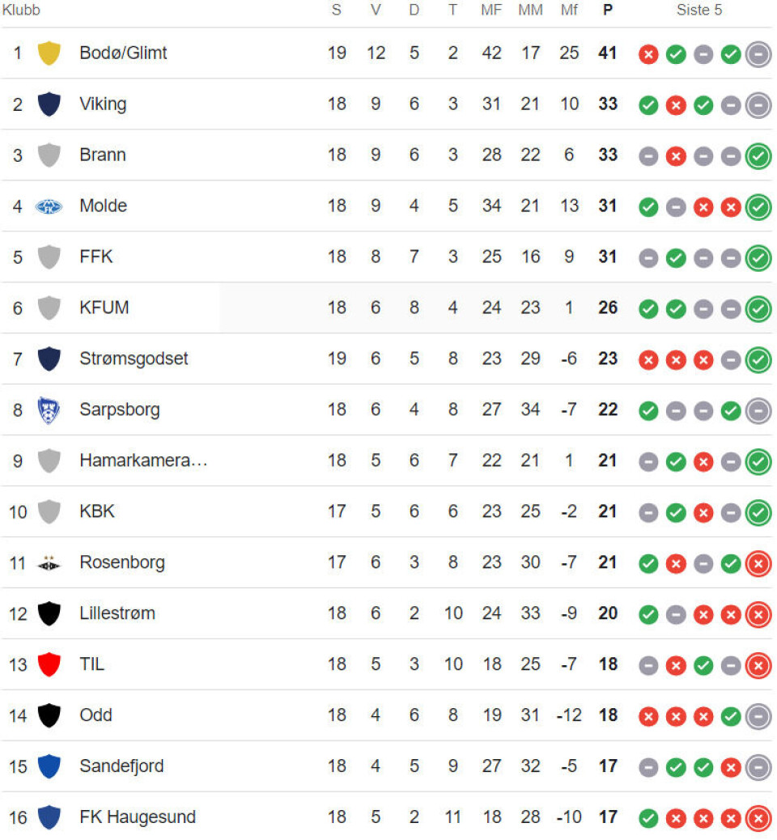Screen dimensions: 777x840
Task: Open the Strømsgodset team link
Action: click(x=134, y=358)
